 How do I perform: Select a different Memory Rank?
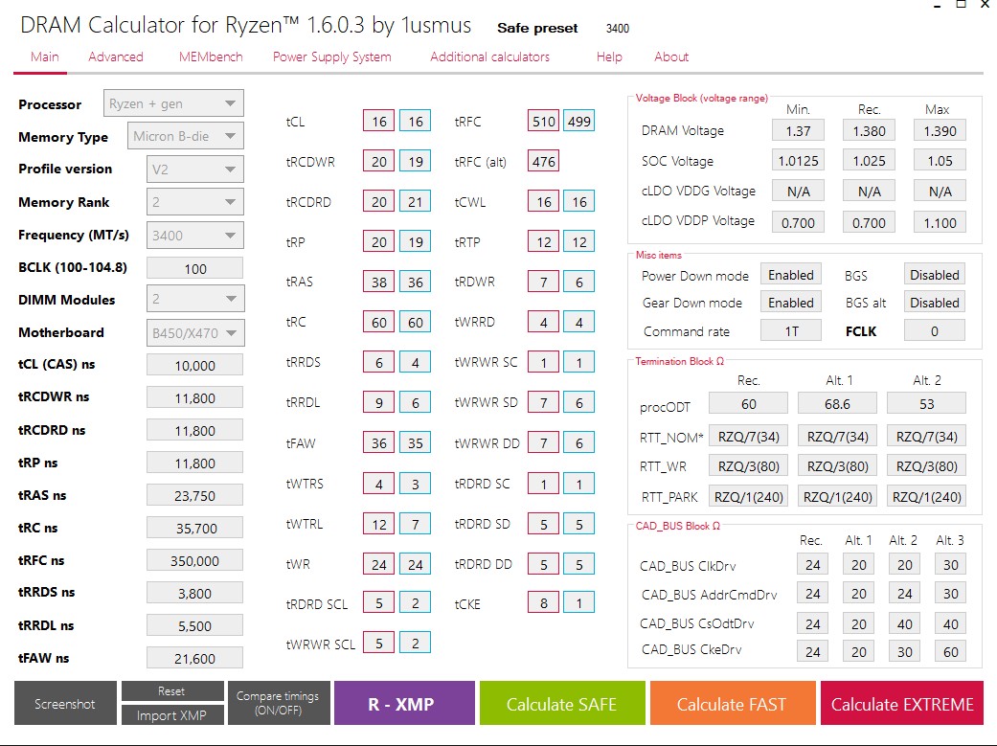(194, 201)
